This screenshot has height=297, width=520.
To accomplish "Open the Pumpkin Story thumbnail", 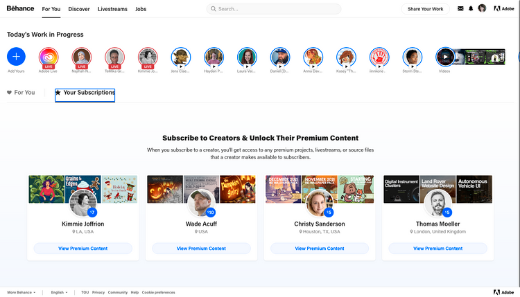I will pyautogui.click(x=237, y=189).
